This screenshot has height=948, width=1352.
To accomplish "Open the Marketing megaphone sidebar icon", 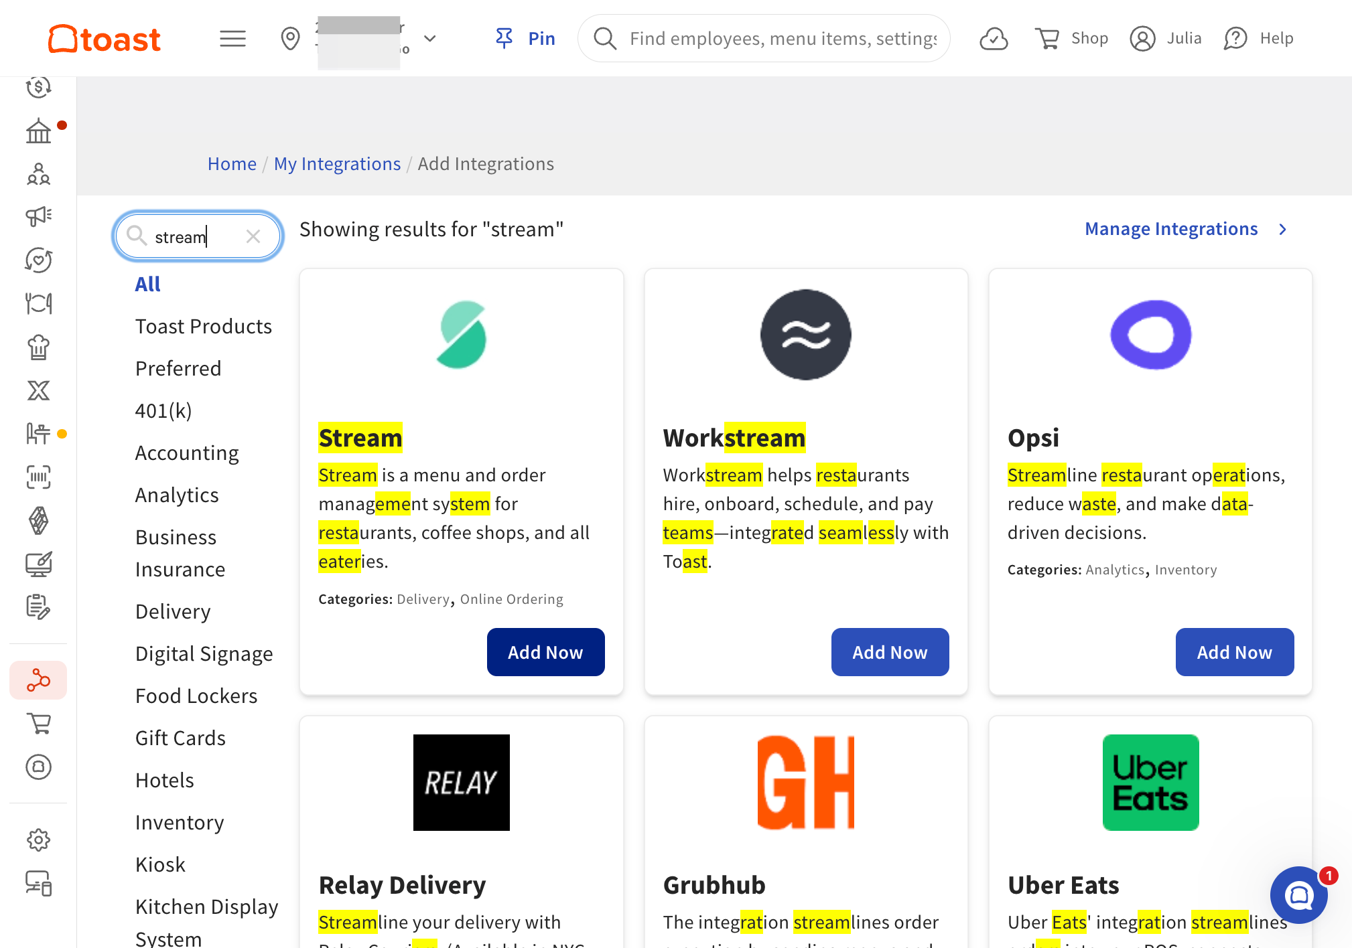I will [38, 216].
